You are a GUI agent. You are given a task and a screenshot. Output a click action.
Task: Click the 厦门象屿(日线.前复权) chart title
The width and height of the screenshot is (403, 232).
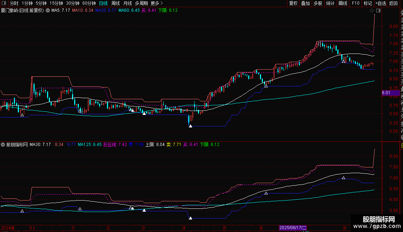pos(22,11)
